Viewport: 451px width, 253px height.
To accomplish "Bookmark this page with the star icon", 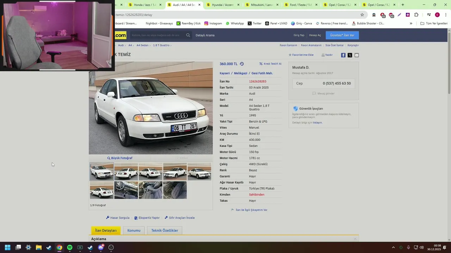I will [x=362, y=15].
